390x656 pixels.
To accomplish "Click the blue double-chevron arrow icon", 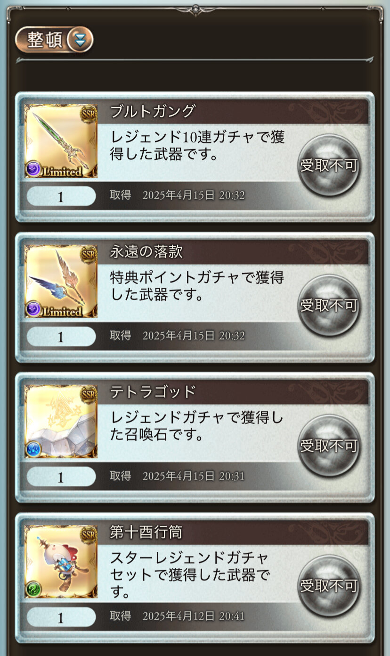I will pyautogui.click(x=81, y=40).
